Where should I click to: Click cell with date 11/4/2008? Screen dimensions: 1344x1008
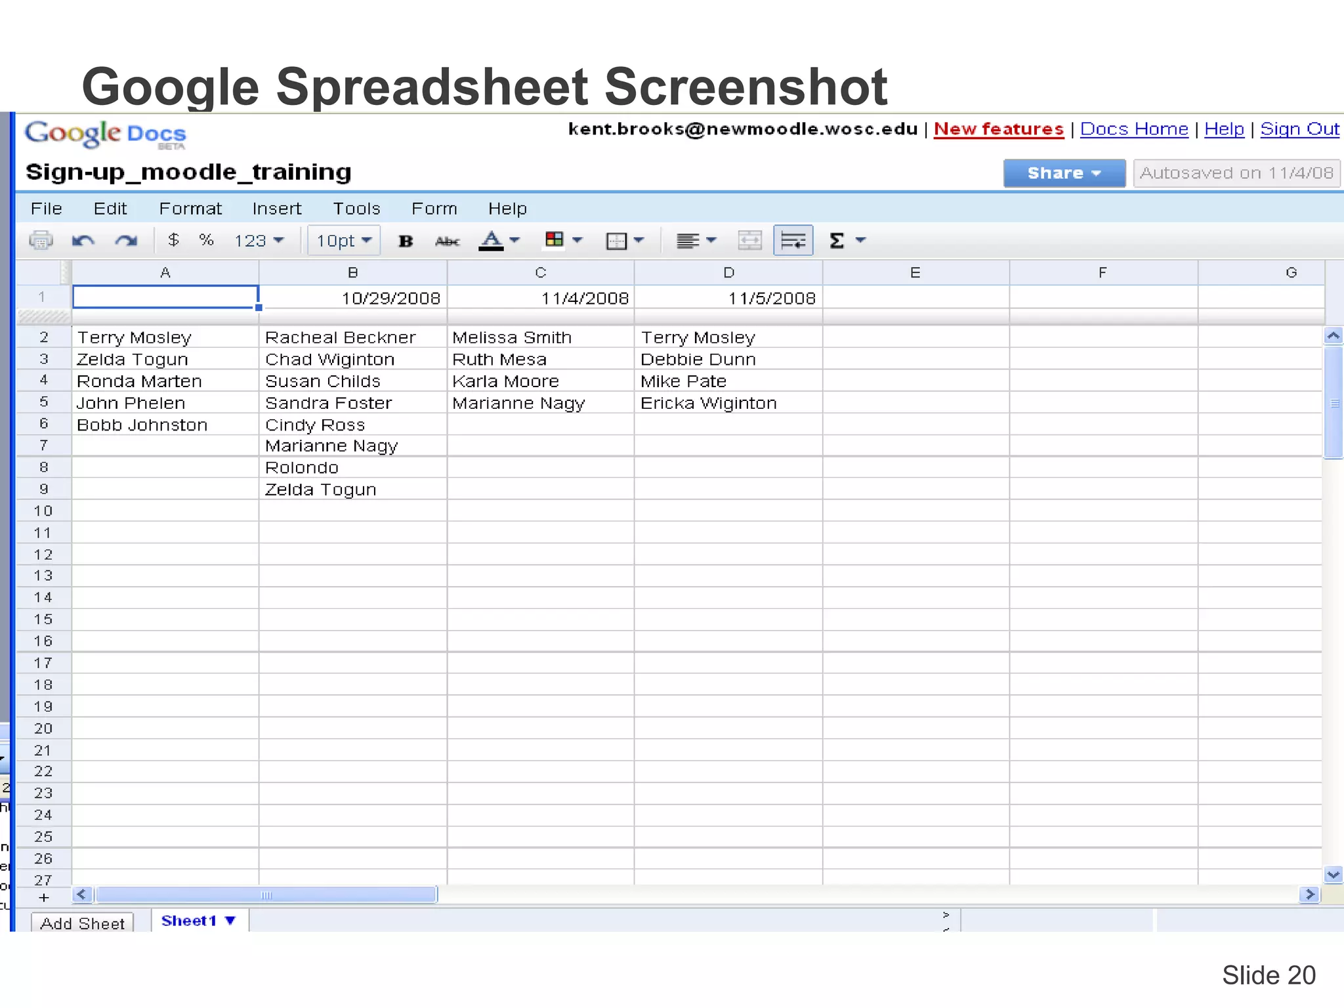click(541, 298)
